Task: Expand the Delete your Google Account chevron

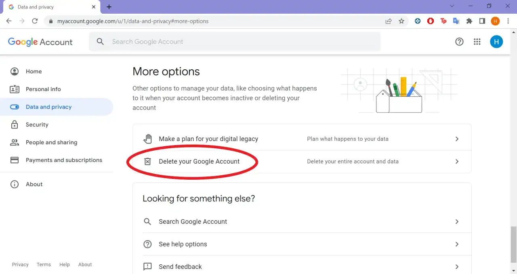Action: pyautogui.click(x=457, y=162)
